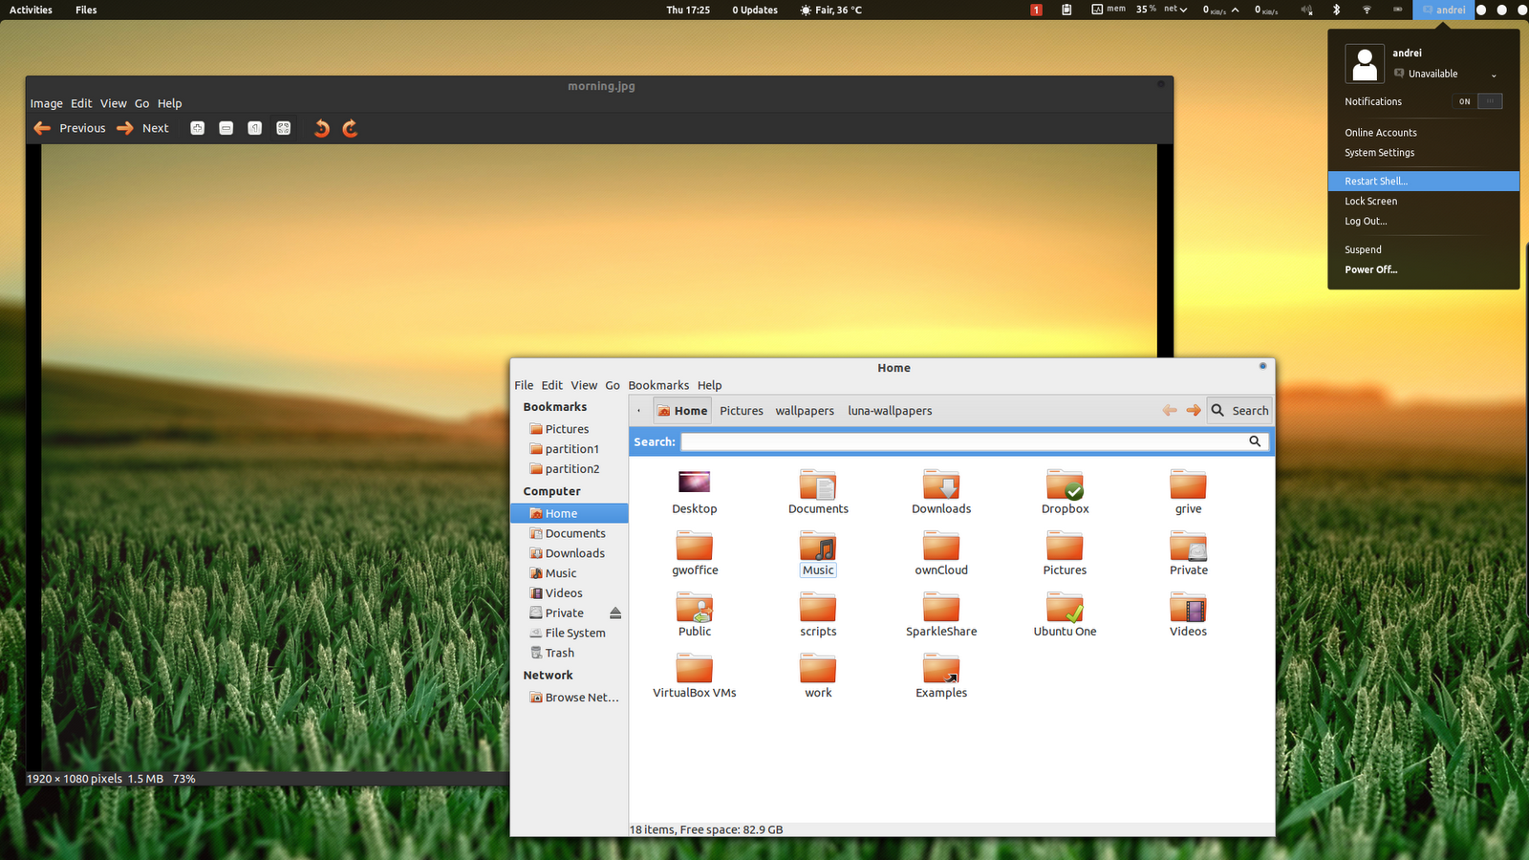
Task: Toggle the Notifications switch
Action: coord(1477,101)
